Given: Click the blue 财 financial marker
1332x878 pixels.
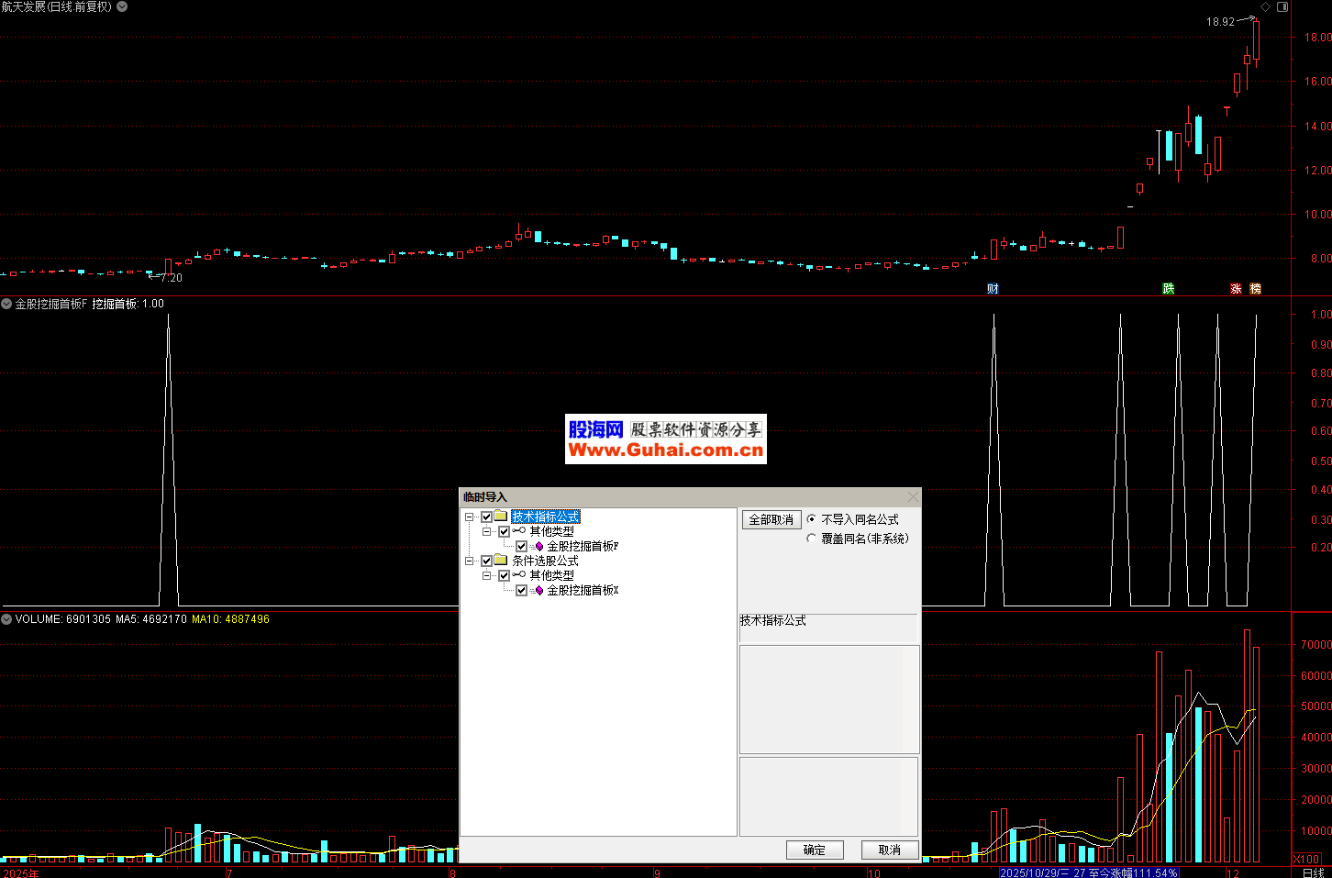Looking at the screenshot, I should tap(993, 289).
